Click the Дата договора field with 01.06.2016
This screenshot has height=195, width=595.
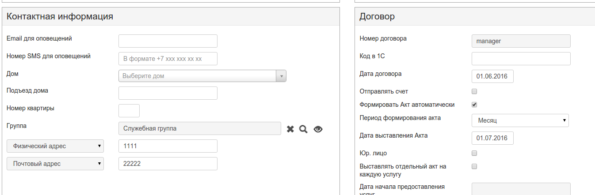click(x=492, y=76)
